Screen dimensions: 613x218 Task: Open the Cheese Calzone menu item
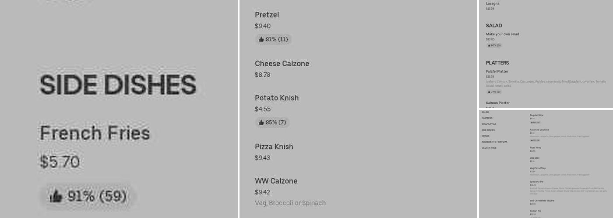click(x=282, y=64)
